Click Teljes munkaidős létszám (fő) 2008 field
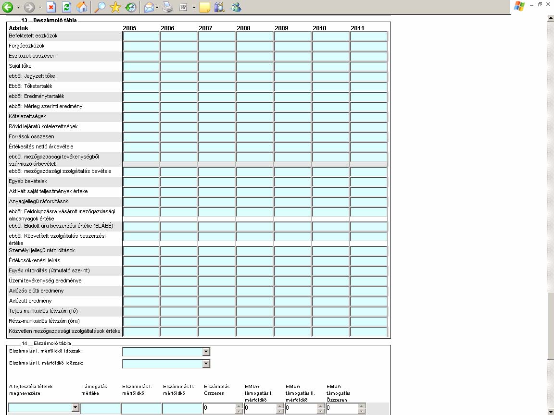The image size is (554, 415). (255, 311)
